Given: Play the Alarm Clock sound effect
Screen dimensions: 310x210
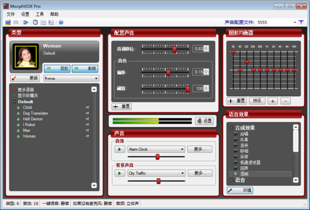Looking at the screenshot, I should pos(120,149).
